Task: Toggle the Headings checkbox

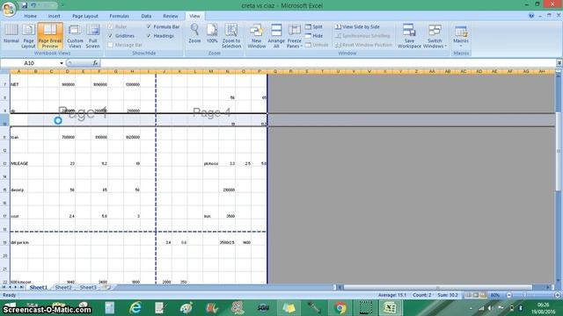Action: click(x=149, y=36)
